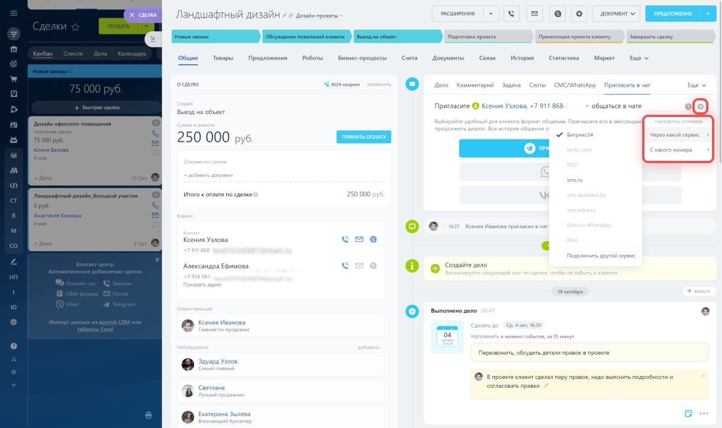Click the 'Принять оплату' button
The width and height of the screenshot is (722, 428).
point(363,137)
